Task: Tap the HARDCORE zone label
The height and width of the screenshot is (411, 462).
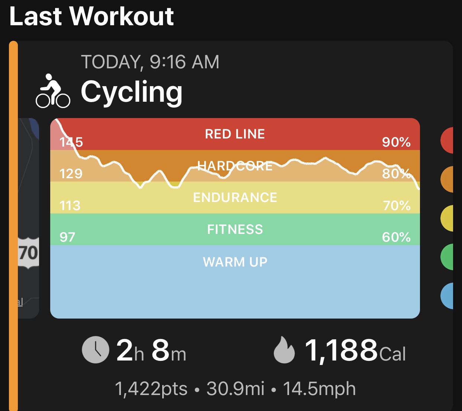Action: [235, 166]
